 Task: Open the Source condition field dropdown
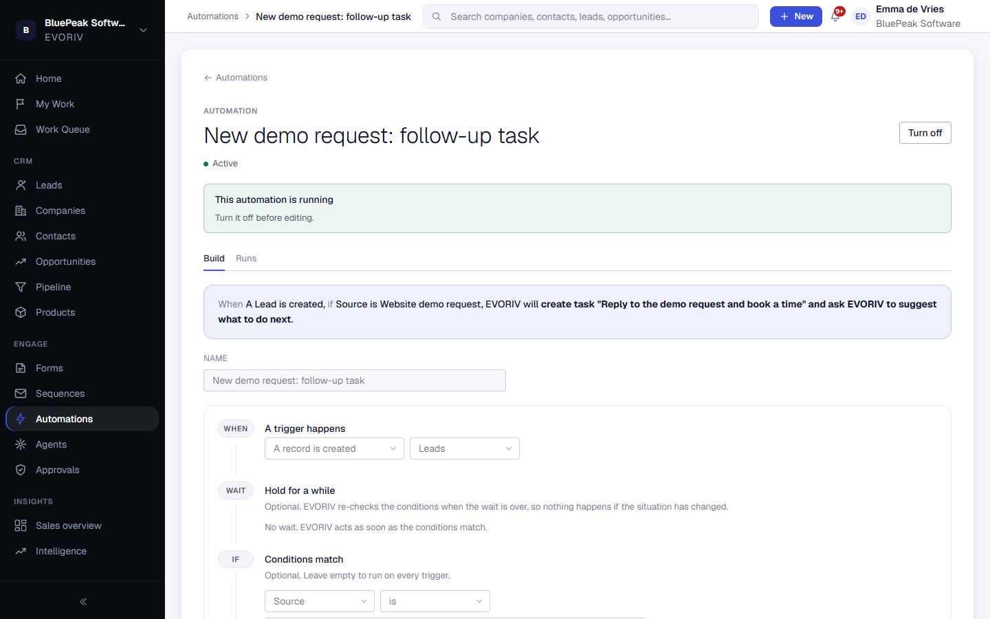click(320, 601)
